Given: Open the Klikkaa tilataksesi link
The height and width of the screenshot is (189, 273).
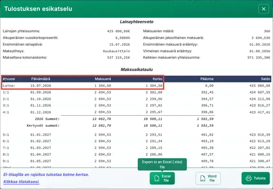Looking at the screenshot, I should (21, 182).
